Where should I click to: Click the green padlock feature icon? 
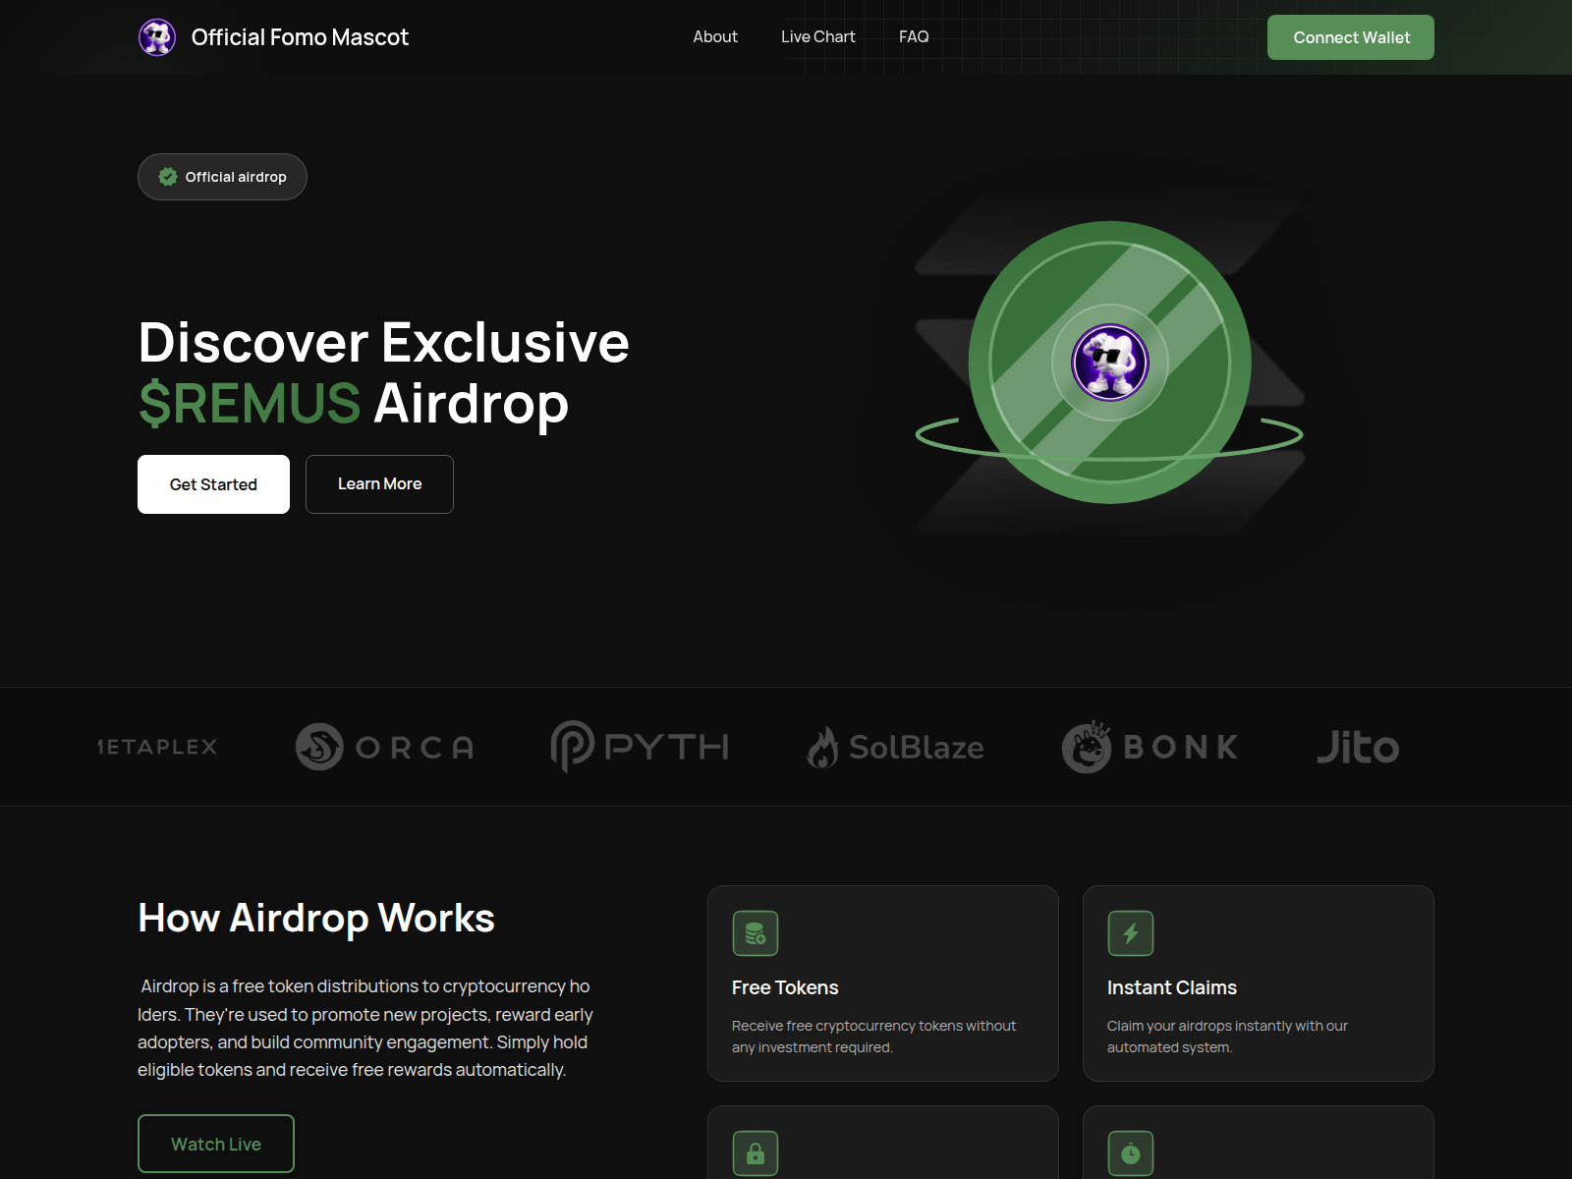[756, 1153]
